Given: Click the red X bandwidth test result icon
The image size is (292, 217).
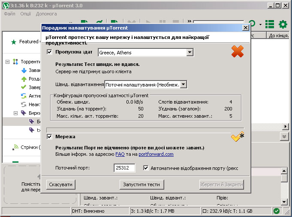Looking at the screenshot, I should [238, 51].
